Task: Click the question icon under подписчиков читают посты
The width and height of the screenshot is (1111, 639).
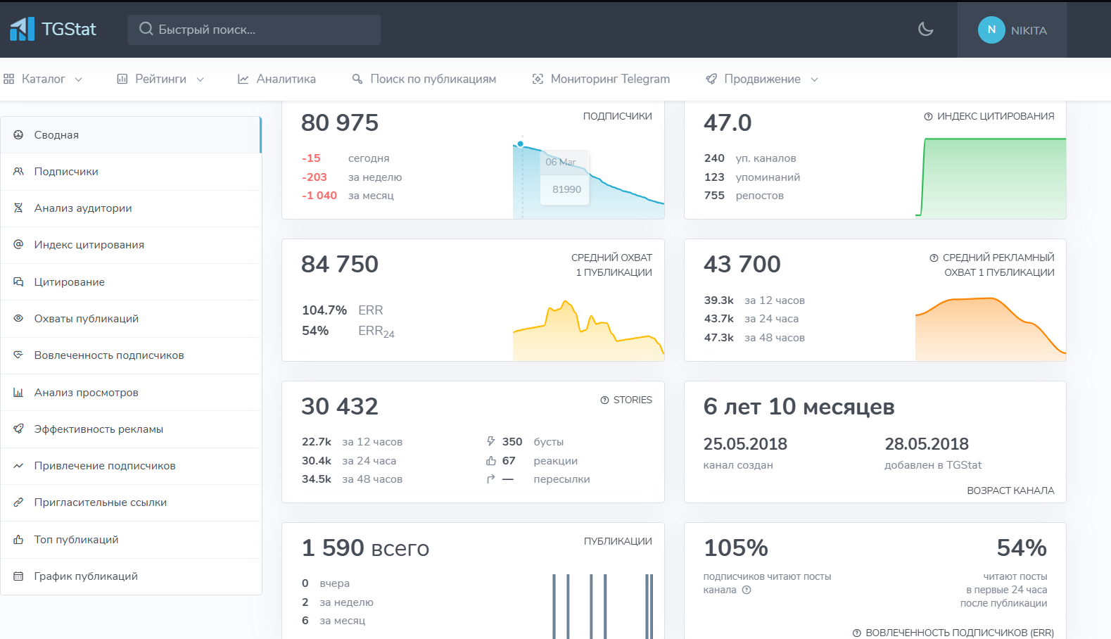Action: [x=747, y=590]
